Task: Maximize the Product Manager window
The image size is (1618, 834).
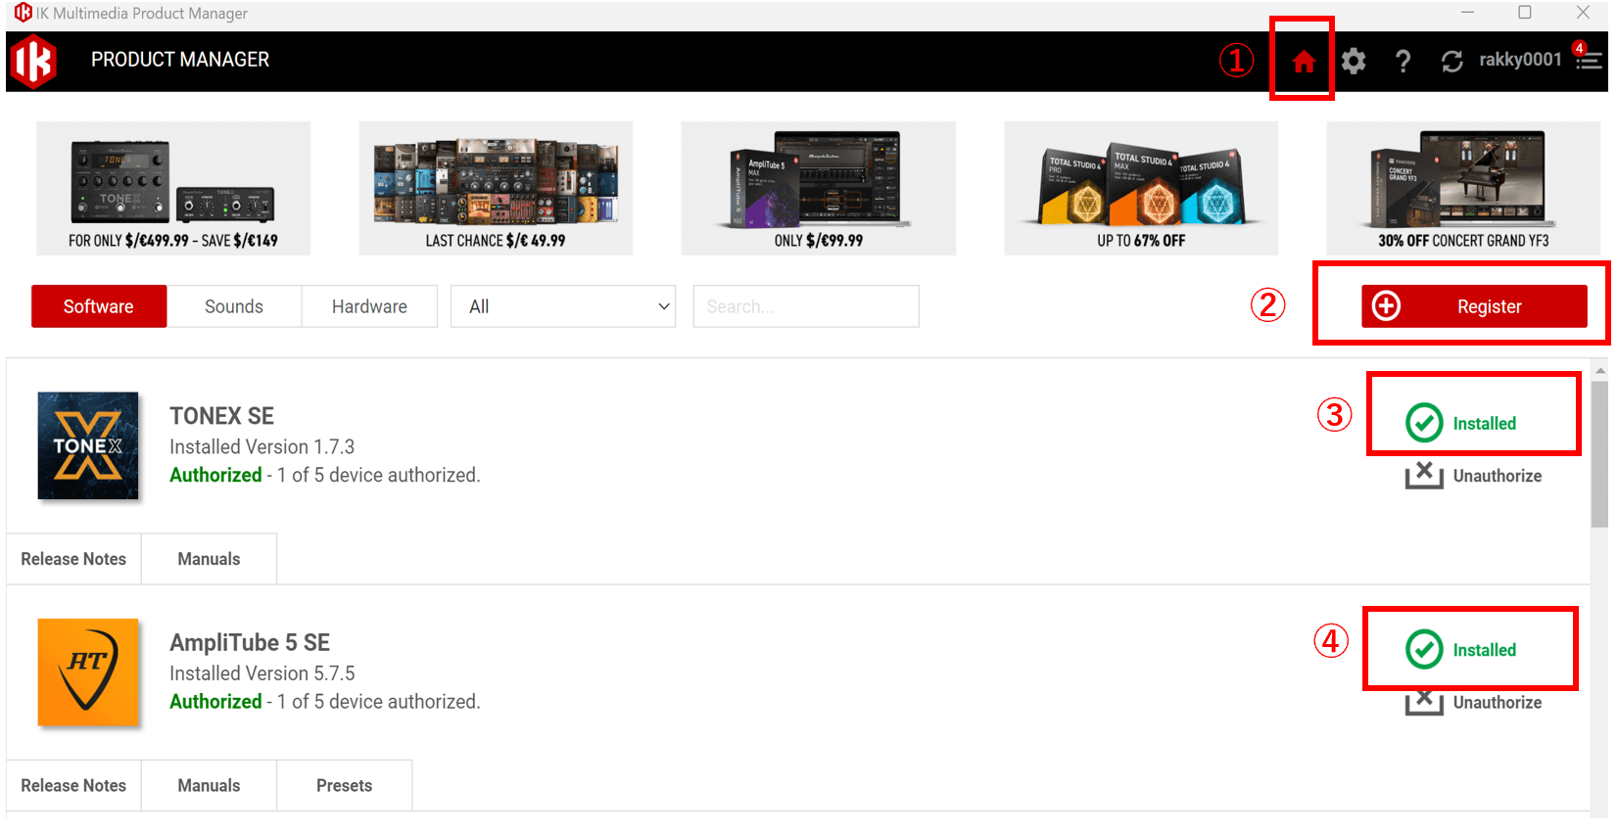Action: point(1525,13)
